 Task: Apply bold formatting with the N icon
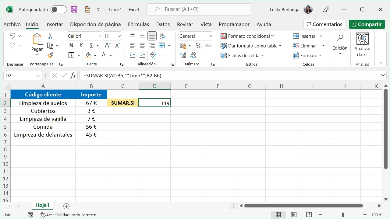(71, 45)
